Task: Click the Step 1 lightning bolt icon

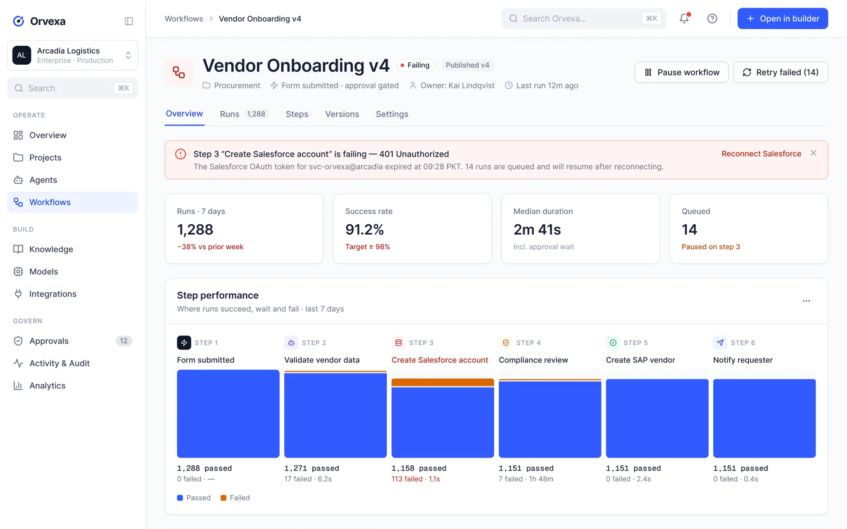Action: pos(184,342)
